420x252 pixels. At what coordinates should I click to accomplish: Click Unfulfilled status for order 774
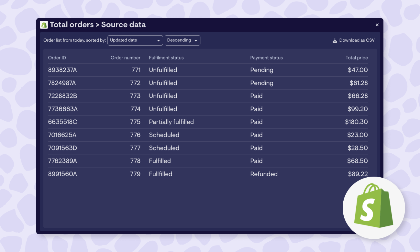[163, 109]
